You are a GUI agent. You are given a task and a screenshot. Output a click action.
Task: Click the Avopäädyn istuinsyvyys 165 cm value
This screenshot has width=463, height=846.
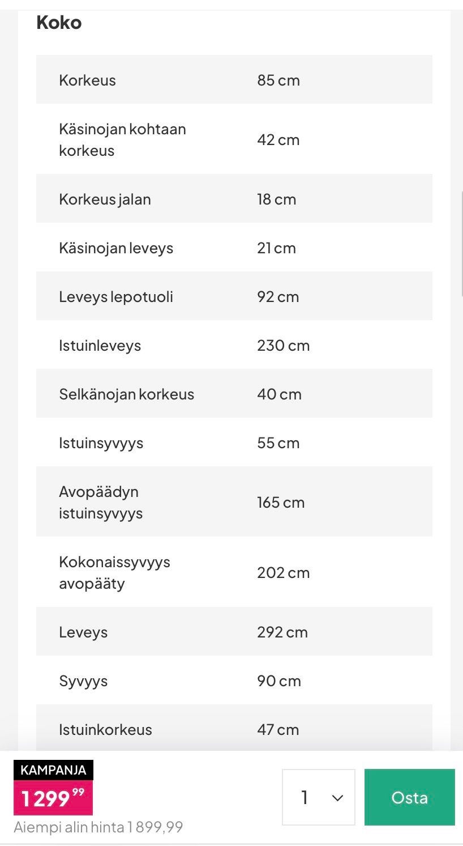(x=281, y=503)
